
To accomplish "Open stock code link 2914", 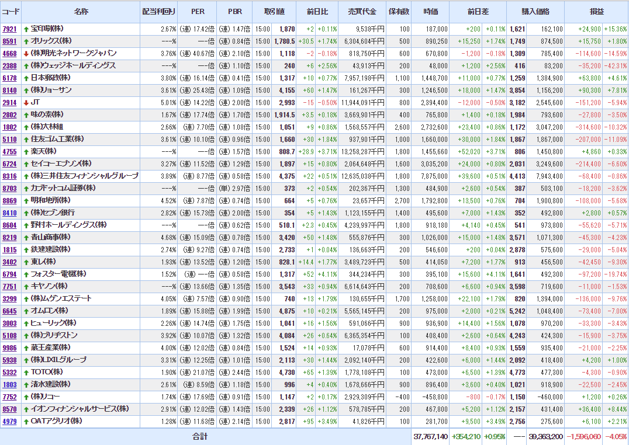I will [9, 103].
